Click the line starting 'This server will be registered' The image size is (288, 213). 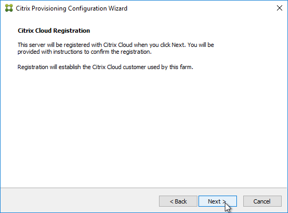116,45
